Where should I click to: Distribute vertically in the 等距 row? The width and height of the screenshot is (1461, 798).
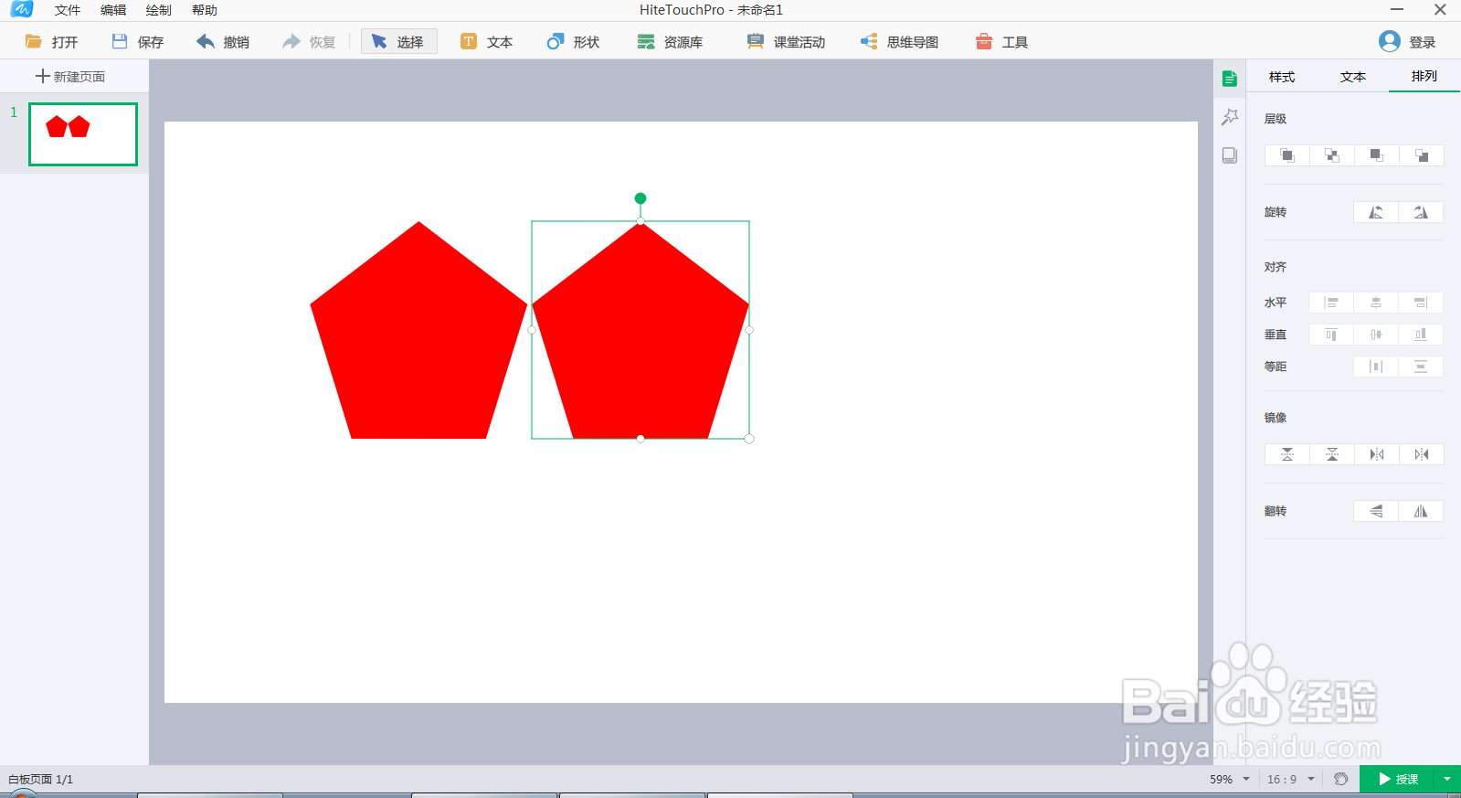pyautogui.click(x=1421, y=367)
